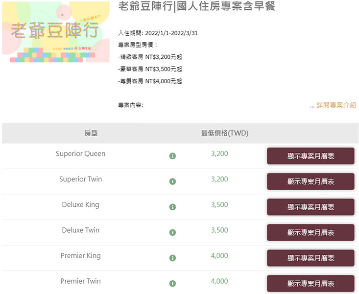Open 詳閱專案介紹 link
The image size is (359, 294).
(x=336, y=105)
